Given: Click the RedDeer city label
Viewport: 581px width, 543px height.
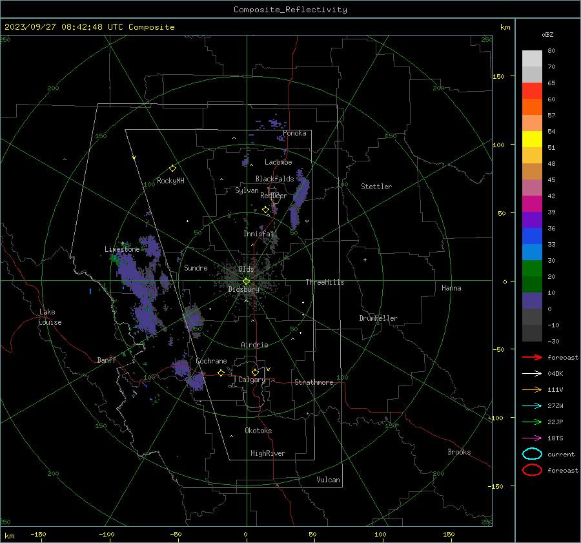Looking at the screenshot, I should [x=274, y=196].
